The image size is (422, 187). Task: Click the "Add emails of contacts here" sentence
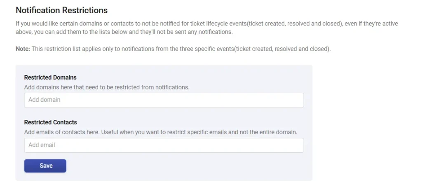tap(62, 132)
